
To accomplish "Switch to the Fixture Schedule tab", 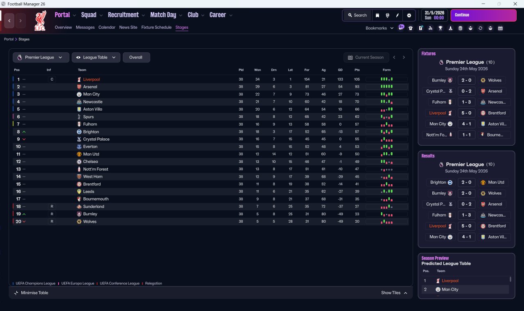I will point(156,27).
